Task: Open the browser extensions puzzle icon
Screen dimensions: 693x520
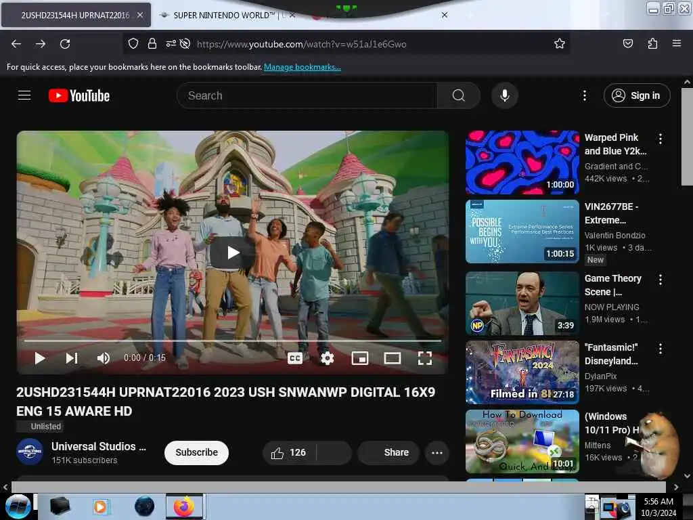Action: tap(652, 43)
